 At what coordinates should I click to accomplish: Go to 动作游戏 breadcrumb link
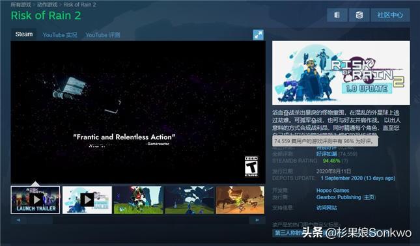pos(47,5)
